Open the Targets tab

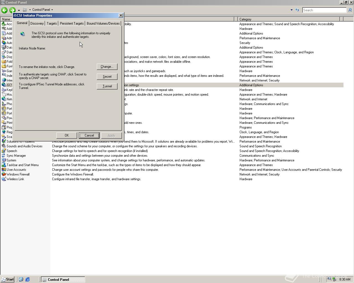click(52, 23)
